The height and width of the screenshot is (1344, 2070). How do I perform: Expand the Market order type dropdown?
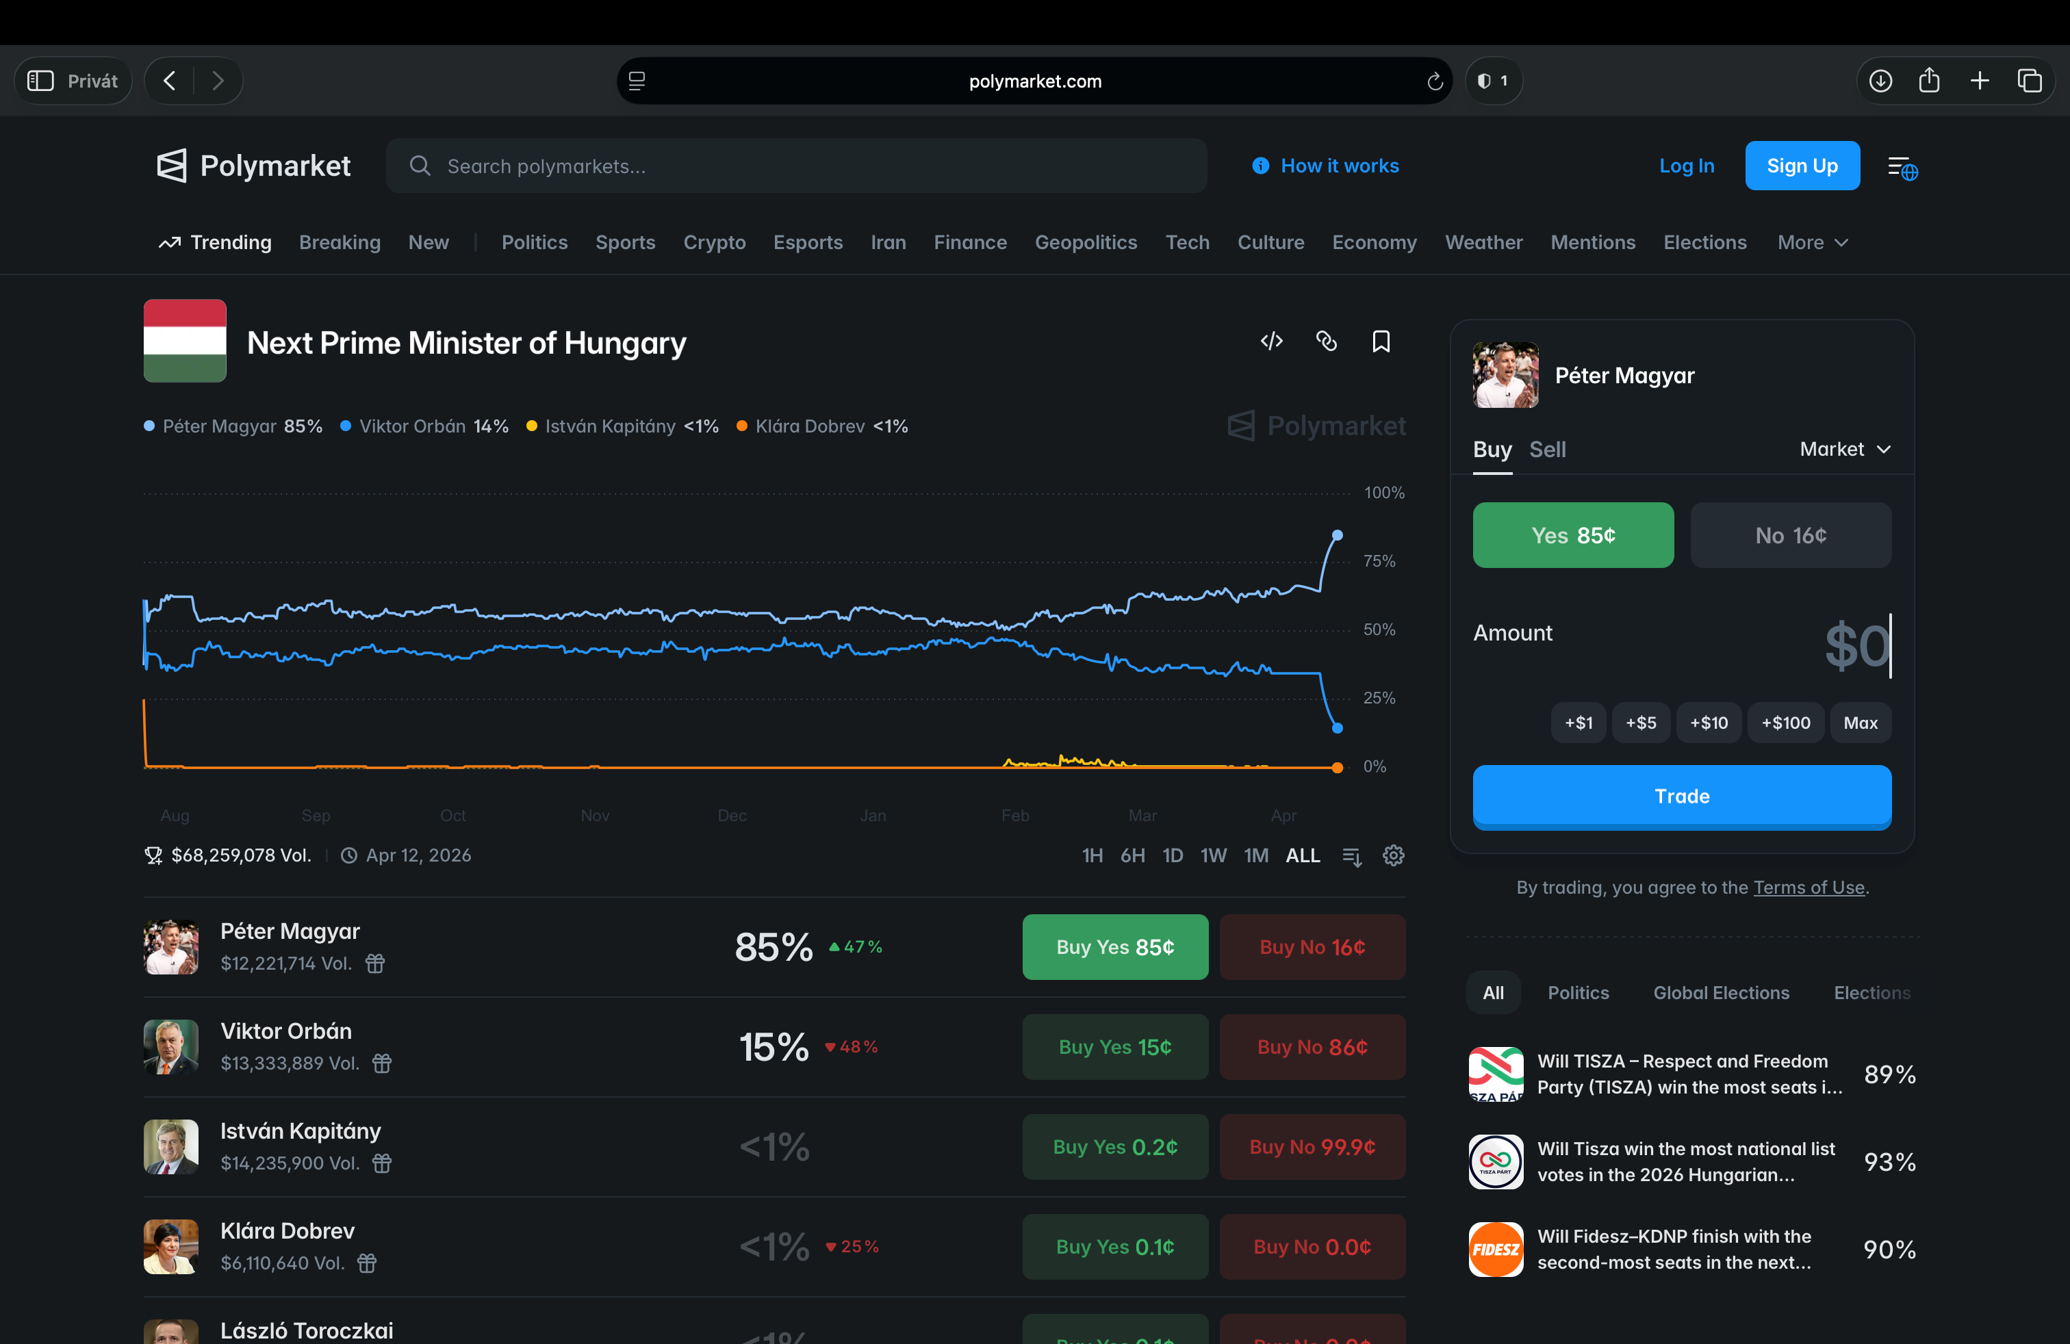[x=1845, y=450]
